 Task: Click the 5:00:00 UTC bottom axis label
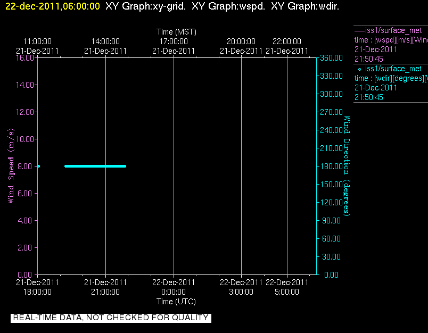click(x=287, y=292)
